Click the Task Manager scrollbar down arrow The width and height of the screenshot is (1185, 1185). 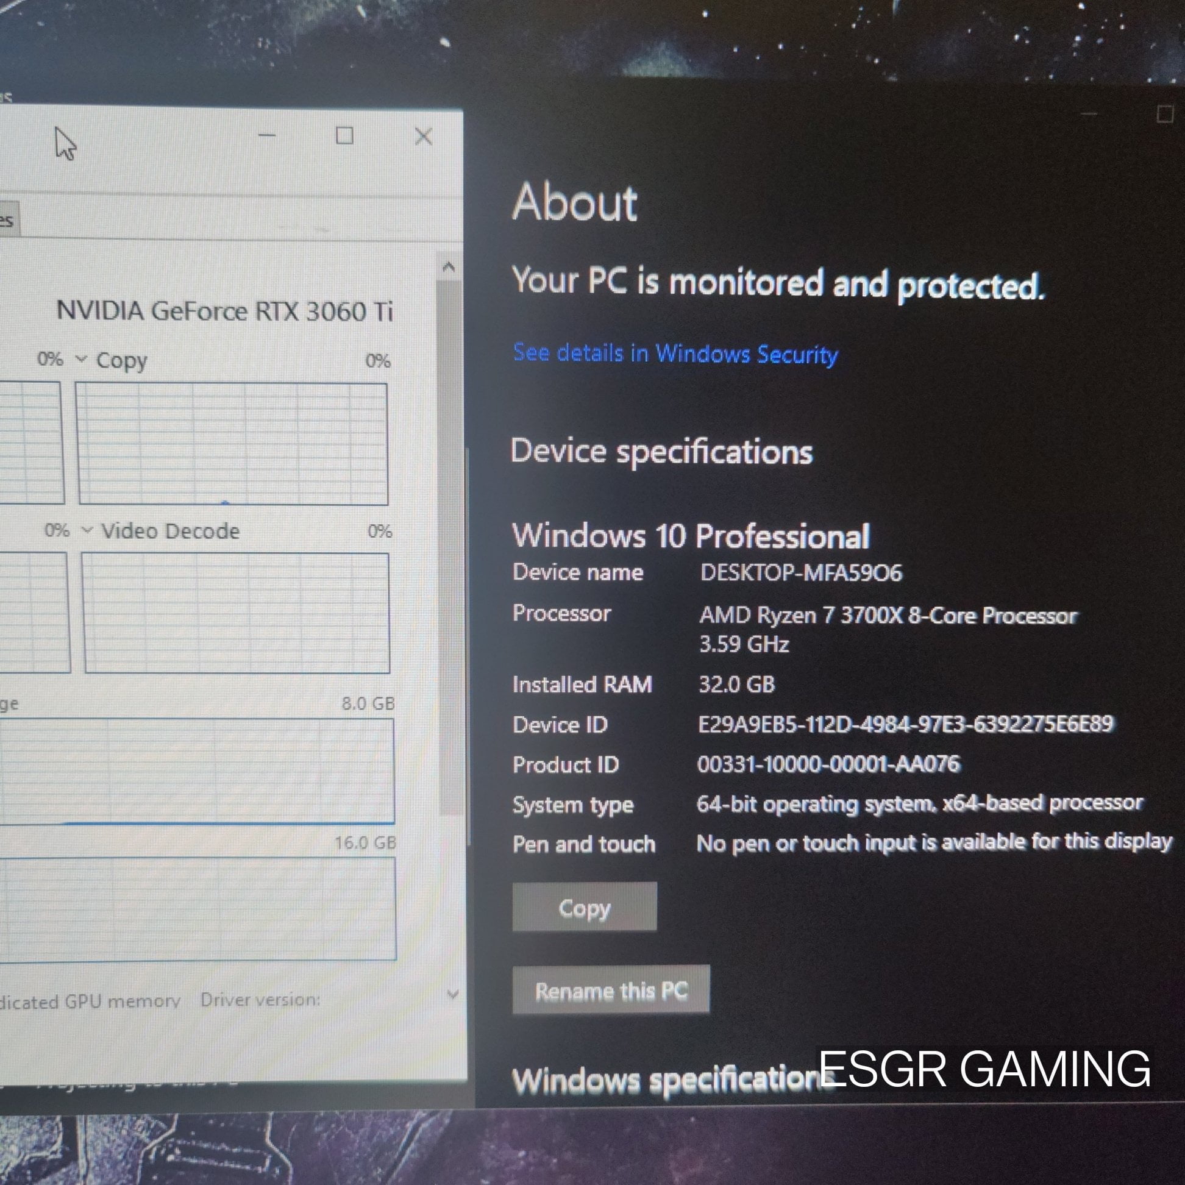click(x=453, y=994)
